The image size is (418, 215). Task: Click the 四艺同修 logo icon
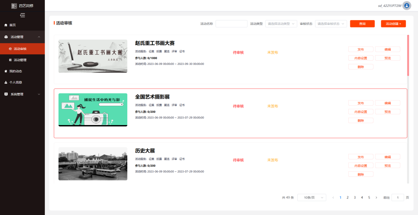coord(14,5)
